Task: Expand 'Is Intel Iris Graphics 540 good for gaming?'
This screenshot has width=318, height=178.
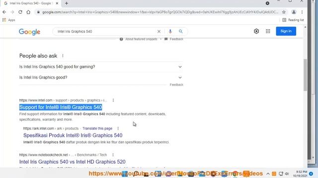Action: (101, 67)
